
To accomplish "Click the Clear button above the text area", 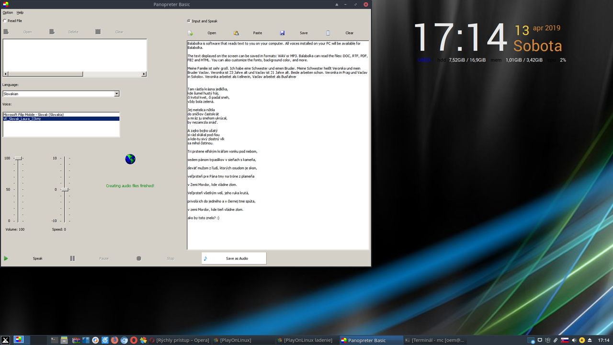I will (x=350, y=33).
